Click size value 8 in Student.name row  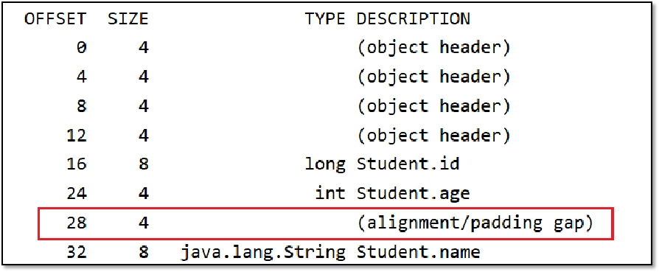(x=144, y=252)
